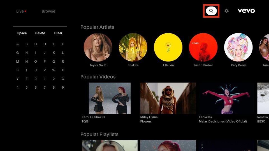The width and height of the screenshot is (269, 151).
Task: Choose letter P key
Action: [x=45, y=62]
